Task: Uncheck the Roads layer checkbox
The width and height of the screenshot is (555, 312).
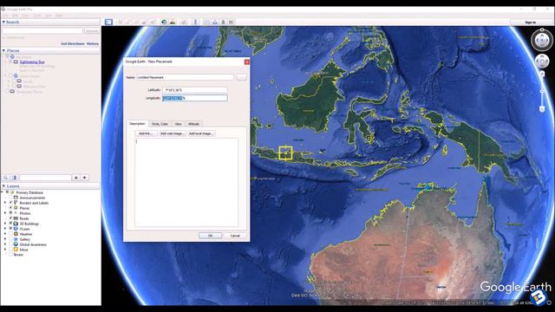Action: (x=10, y=218)
